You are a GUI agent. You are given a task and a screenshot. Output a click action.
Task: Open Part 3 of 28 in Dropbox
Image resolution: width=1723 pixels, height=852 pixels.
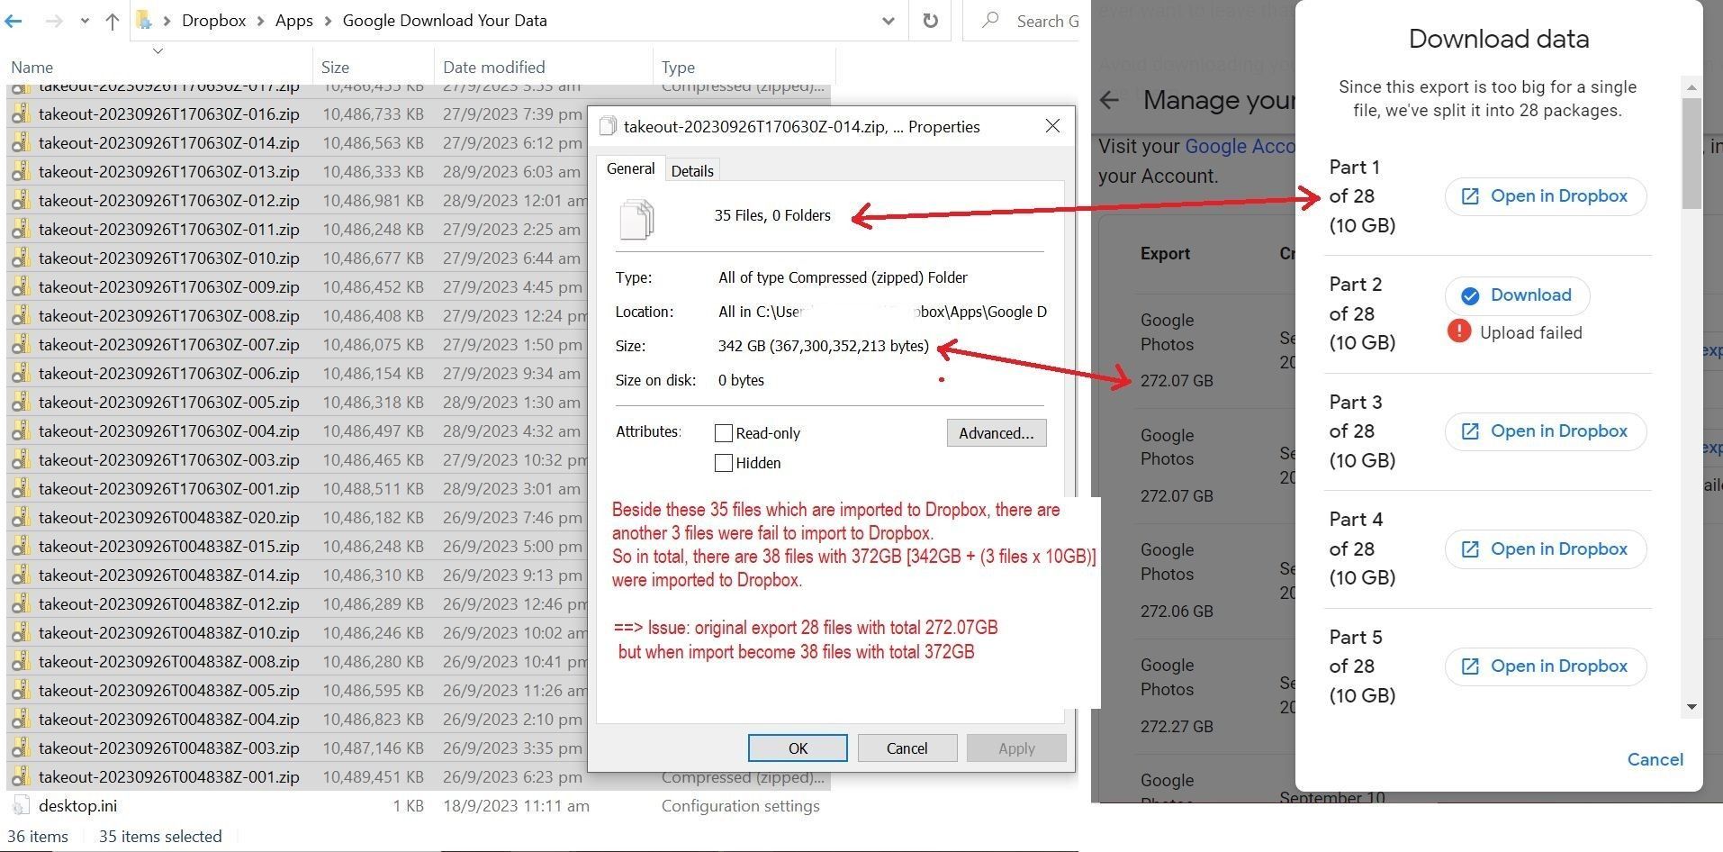1546,431
